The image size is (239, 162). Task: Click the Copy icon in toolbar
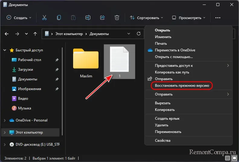[x=59, y=18]
